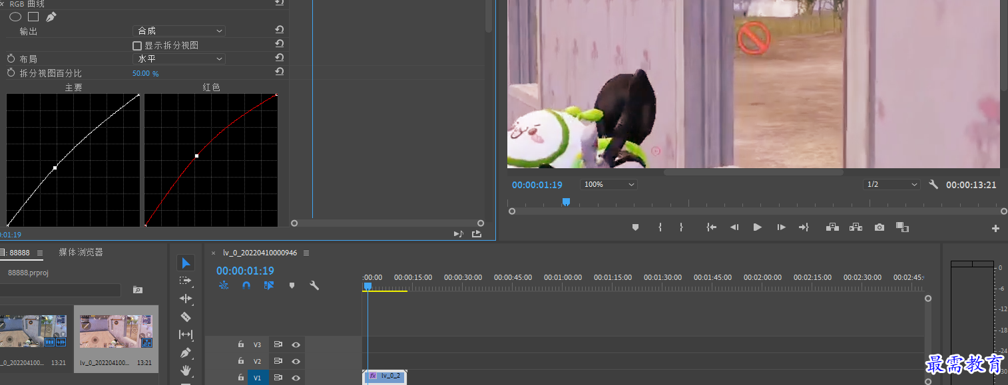Click timeline timecode 00:00:01:19
This screenshot has width=1008, height=385.
[245, 271]
